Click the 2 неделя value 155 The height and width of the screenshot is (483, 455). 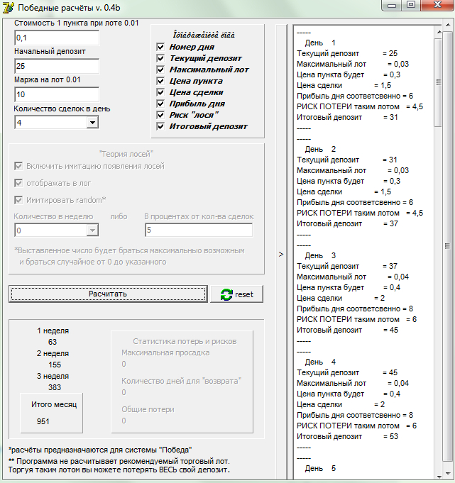click(55, 365)
